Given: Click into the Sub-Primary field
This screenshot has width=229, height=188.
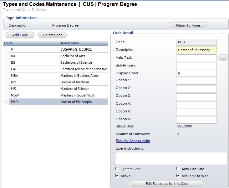Looking at the screenshot, I should tap(196, 66).
